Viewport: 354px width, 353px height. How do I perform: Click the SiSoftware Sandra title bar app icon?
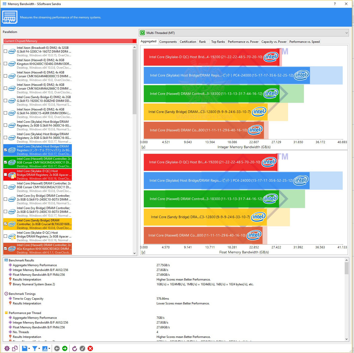4,4
